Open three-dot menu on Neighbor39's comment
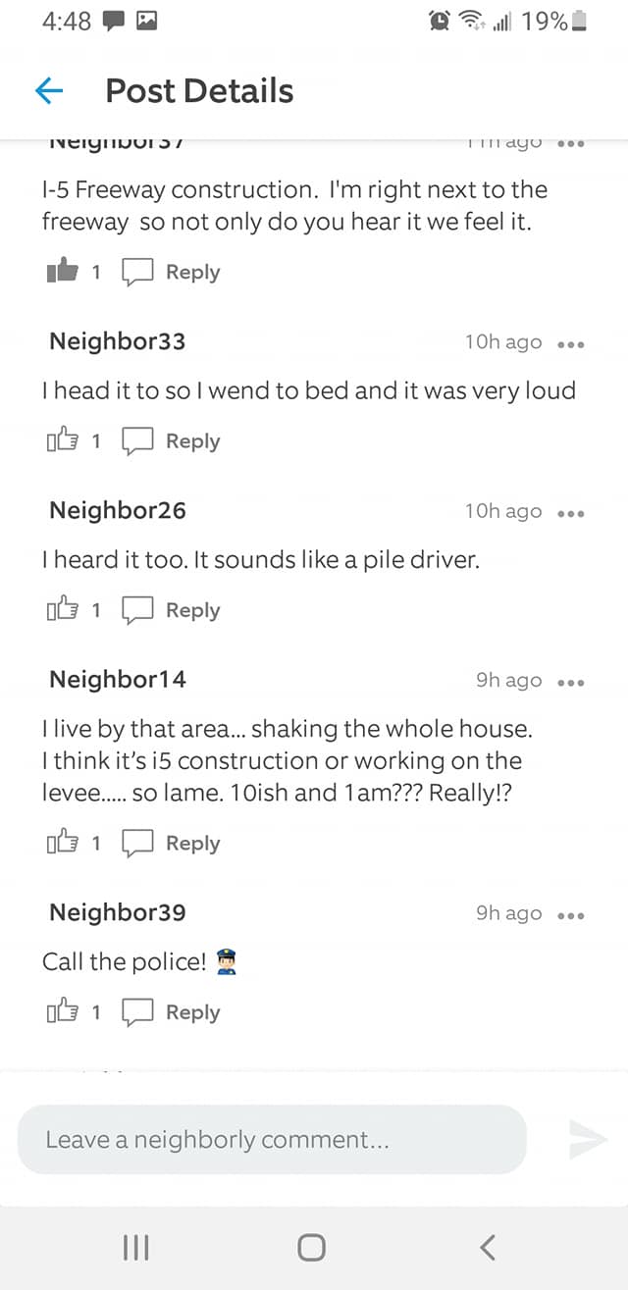 coord(570,914)
